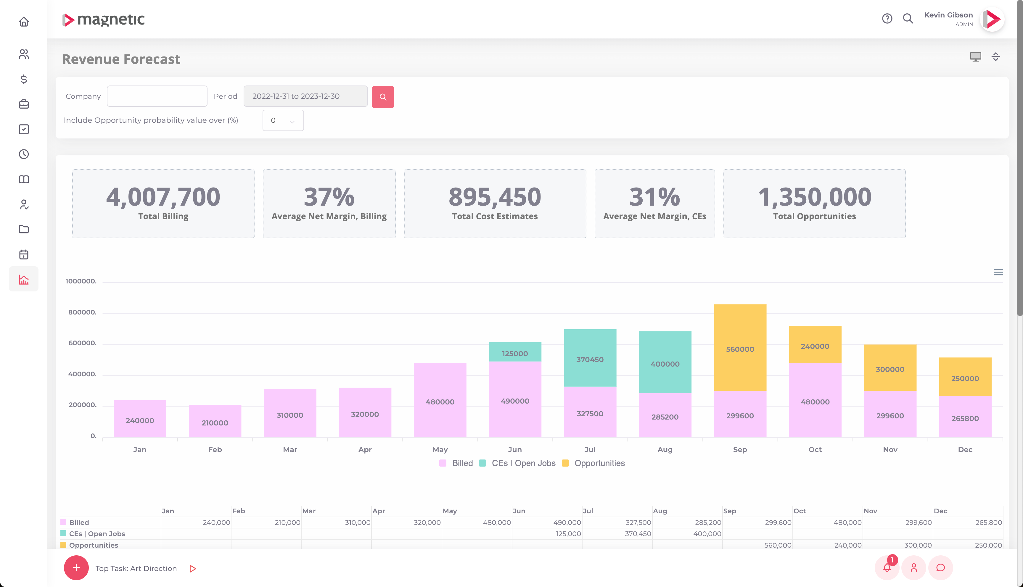The height and width of the screenshot is (587, 1023).
Task: Click the Company input field
Action: pyautogui.click(x=157, y=96)
